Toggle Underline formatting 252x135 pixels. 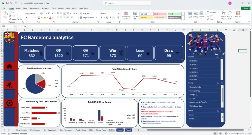coord(33,17)
